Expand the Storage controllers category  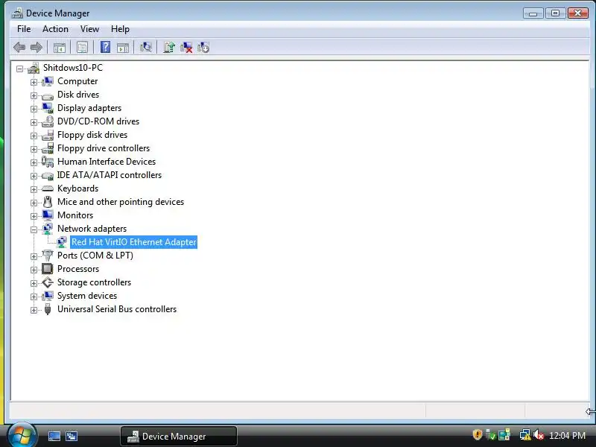[x=34, y=284]
